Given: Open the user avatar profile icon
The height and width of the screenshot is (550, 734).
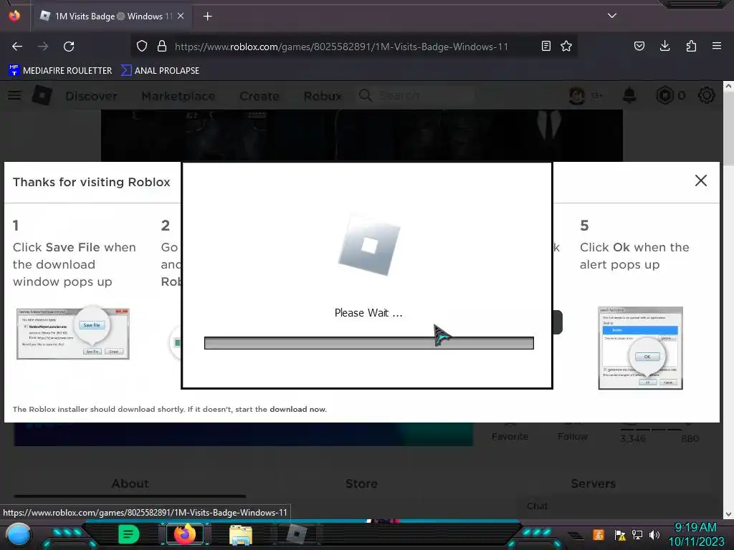Looking at the screenshot, I should 577,95.
